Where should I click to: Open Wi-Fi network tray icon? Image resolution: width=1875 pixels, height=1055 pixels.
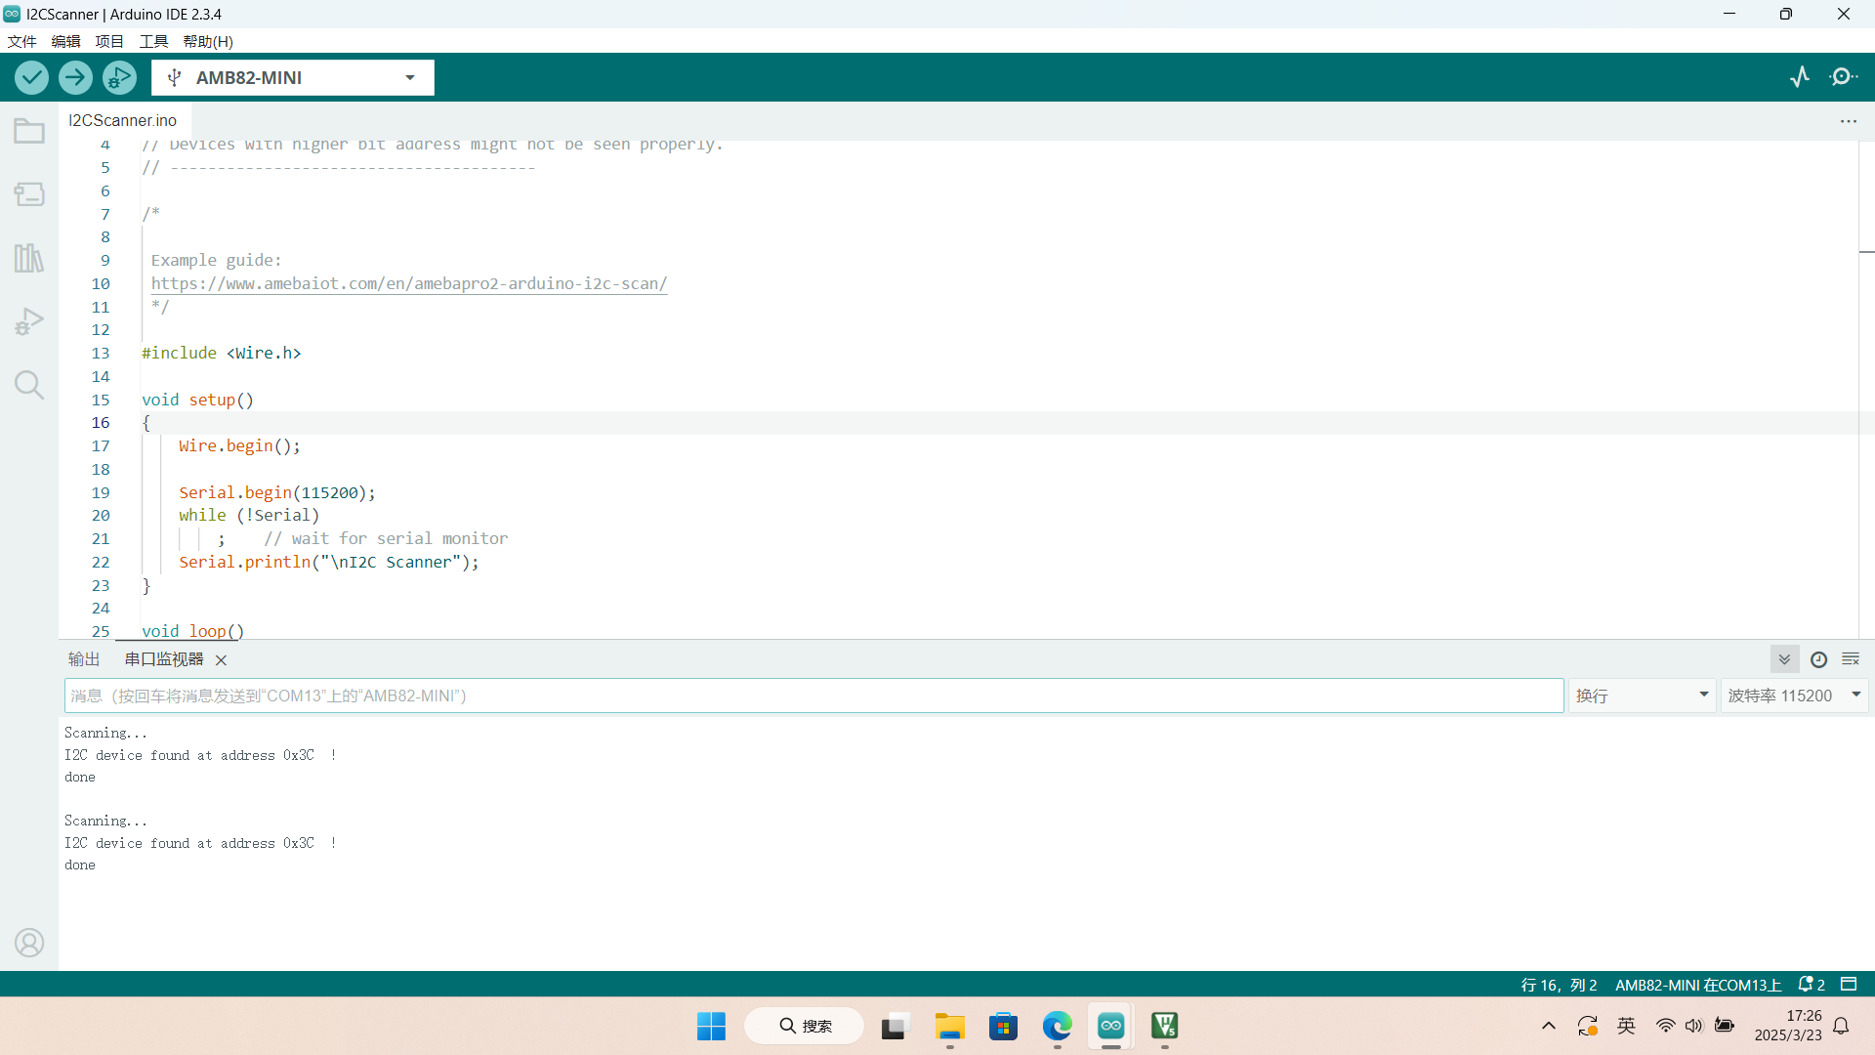point(1666,1026)
